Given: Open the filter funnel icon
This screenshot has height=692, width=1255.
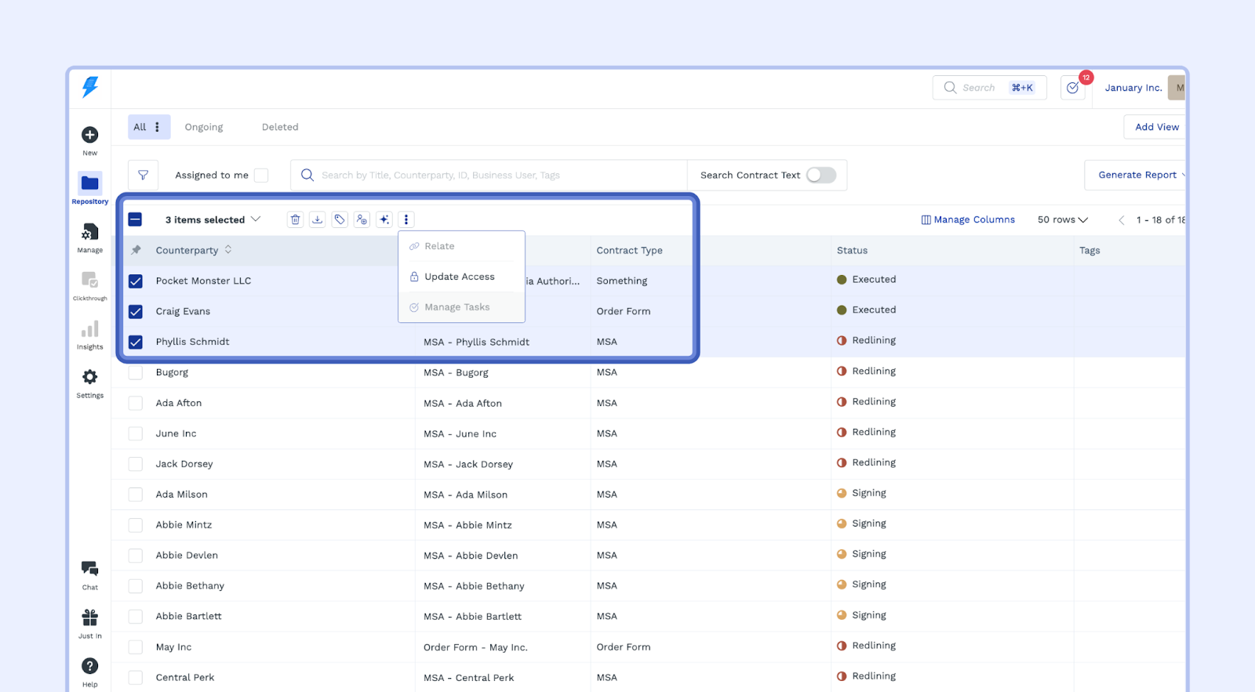Looking at the screenshot, I should click(143, 176).
